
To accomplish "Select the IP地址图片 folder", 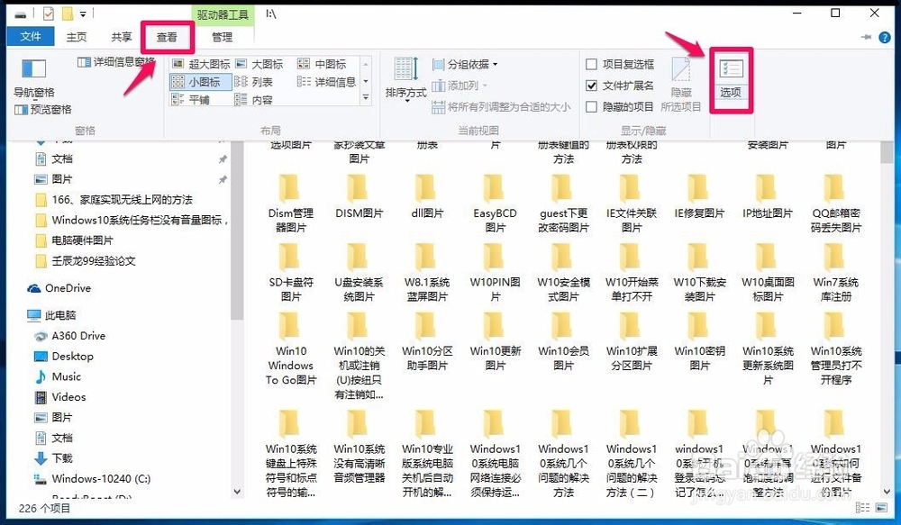I will click(767, 197).
